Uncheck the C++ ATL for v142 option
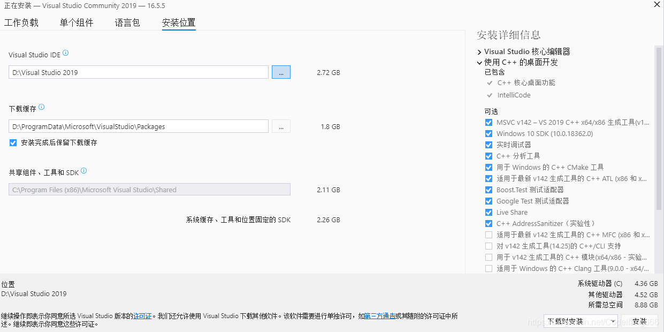664x332 pixels. [x=489, y=179]
